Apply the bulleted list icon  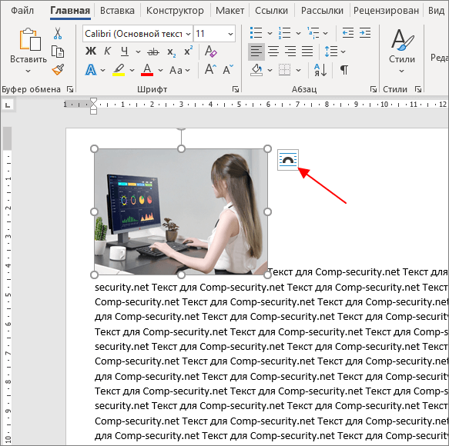256,33
